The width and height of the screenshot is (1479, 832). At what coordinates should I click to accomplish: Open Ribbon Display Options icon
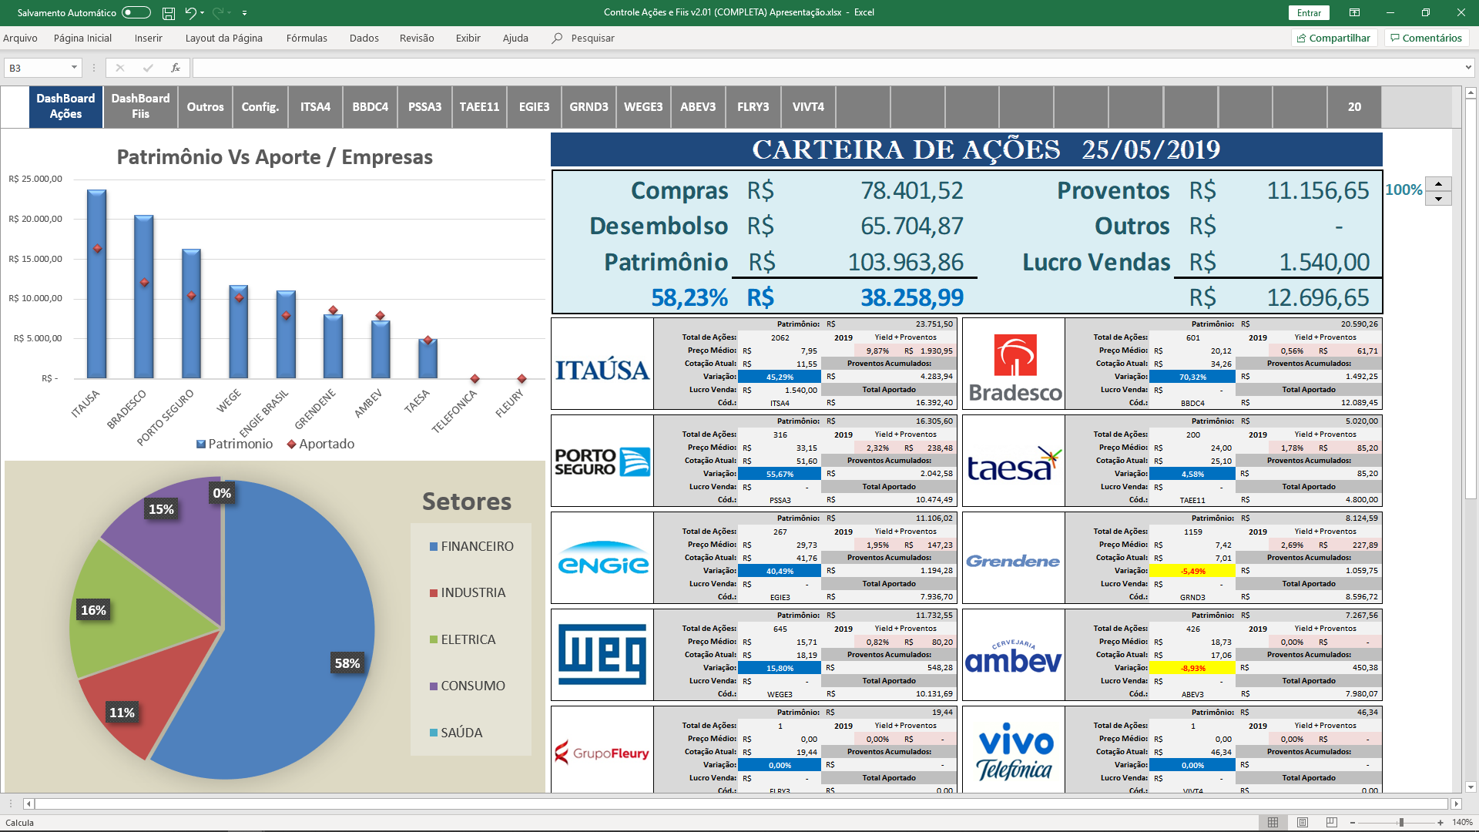coord(1354,12)
